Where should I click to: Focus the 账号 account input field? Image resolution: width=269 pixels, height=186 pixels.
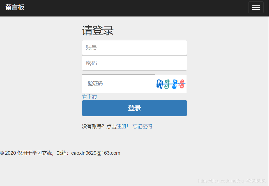click(x=134, y=47)
